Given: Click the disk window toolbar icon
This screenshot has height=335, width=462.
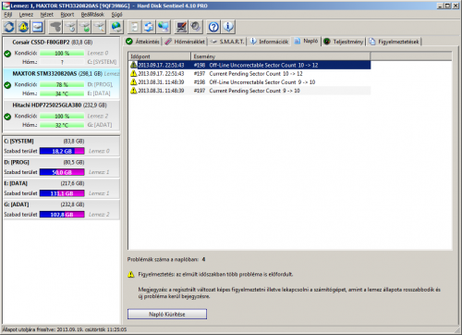Looking at the screenshot, I should click(x=38, y=27).
